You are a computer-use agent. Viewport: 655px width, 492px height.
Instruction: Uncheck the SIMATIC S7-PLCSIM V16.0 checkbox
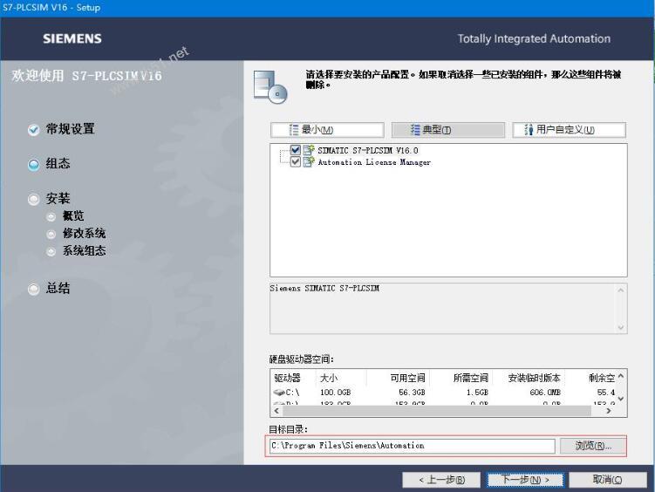pos(296,150)
